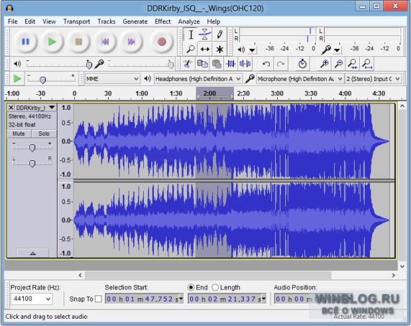
Task: Fit project in window
Action: pos(367,64)
